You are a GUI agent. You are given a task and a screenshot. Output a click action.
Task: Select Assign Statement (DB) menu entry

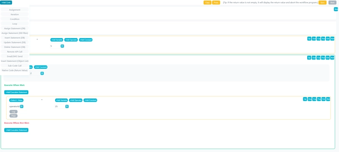coord(15,28)
